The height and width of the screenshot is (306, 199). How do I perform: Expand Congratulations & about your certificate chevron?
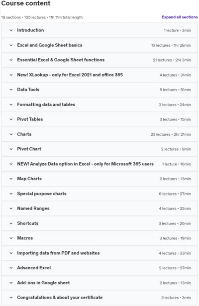(x=11, y=298)
